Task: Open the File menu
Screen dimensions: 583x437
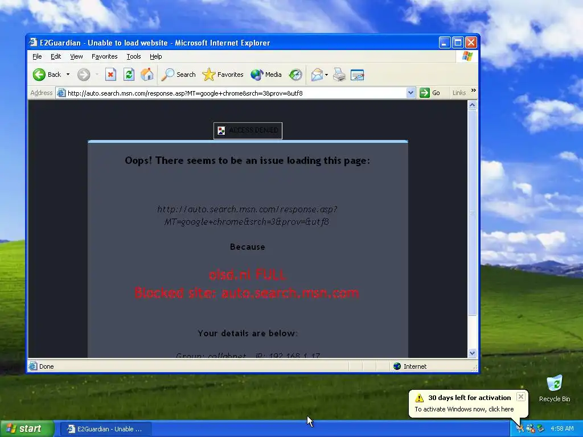Action: [37, 56]
